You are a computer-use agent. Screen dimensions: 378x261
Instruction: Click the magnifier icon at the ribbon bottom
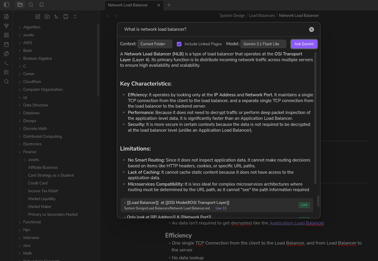coord(6,81)
